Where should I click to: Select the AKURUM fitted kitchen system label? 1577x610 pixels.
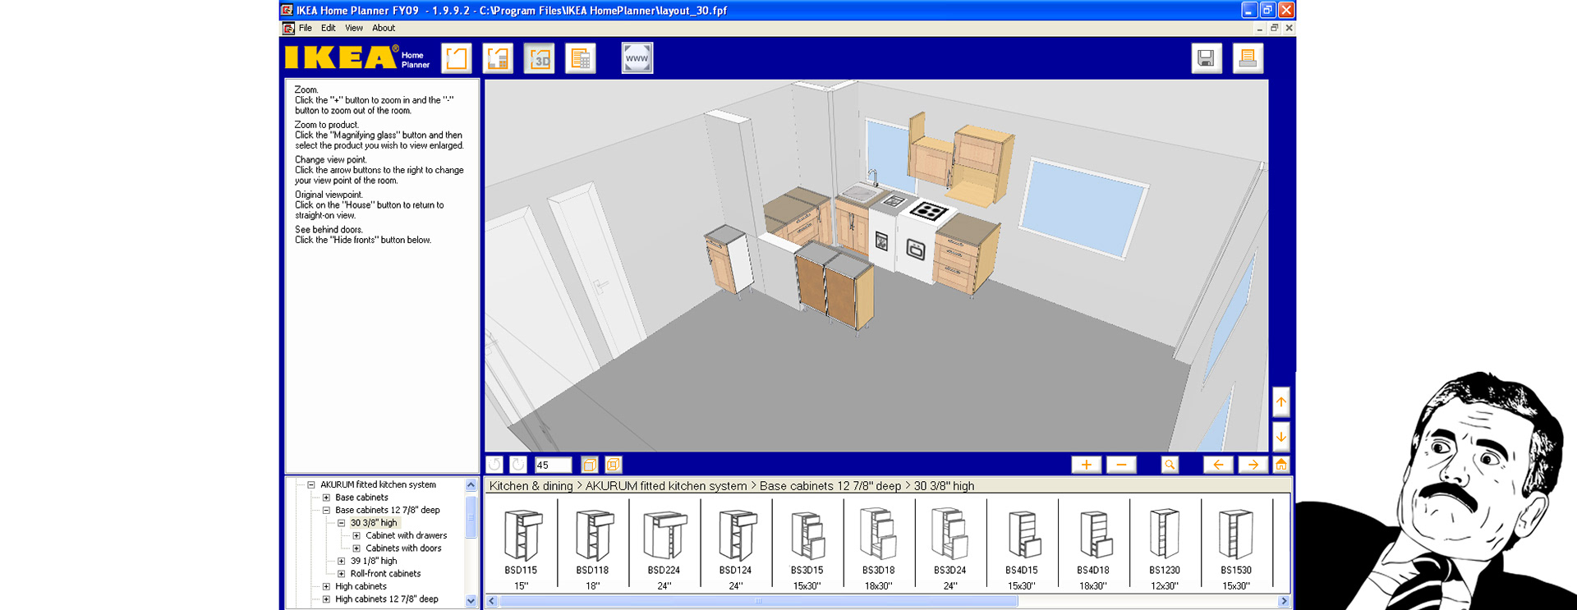[x=378, y=484]
